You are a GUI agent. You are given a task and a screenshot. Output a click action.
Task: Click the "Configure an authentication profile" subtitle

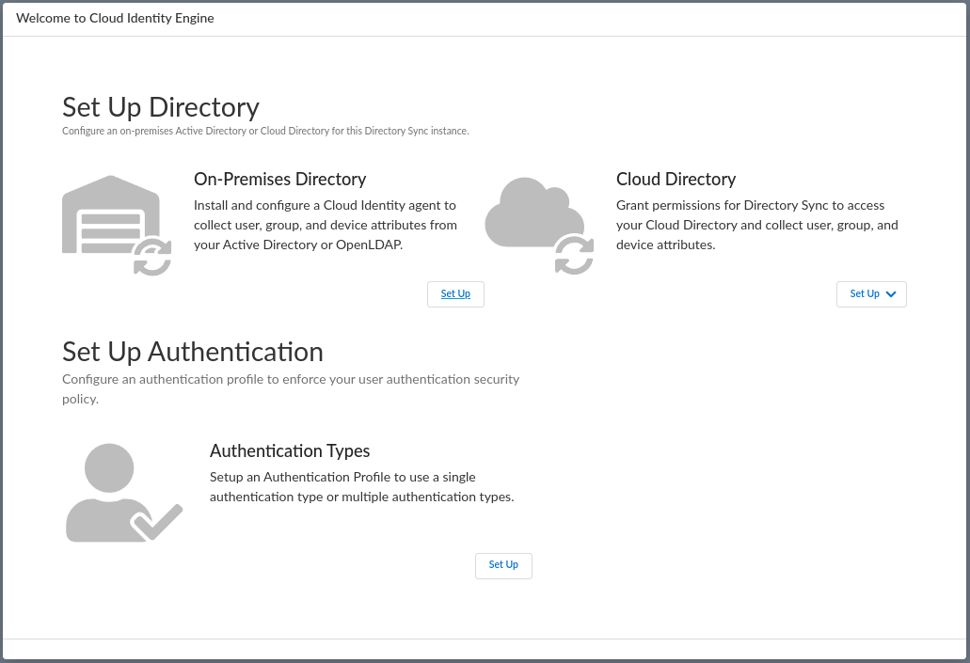[291, 388]
